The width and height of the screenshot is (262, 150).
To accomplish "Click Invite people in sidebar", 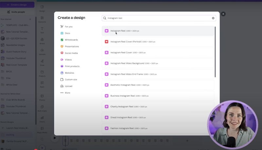I will [16, 12].
